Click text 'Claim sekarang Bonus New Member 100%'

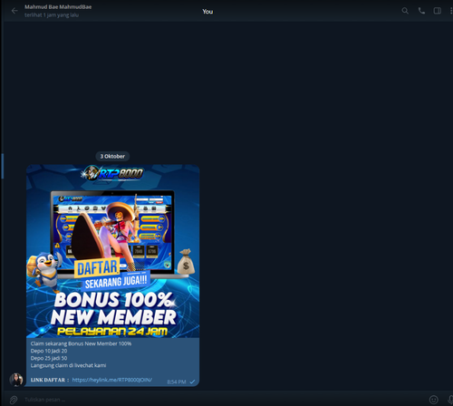click(81, 343)
